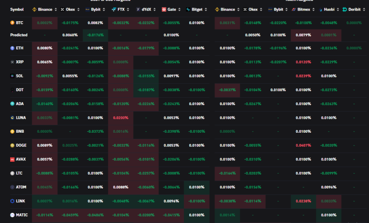The height and width of the screenshot is (223, 369).
Task: Click the LTC coin icon
Action: tap(12, 173)
